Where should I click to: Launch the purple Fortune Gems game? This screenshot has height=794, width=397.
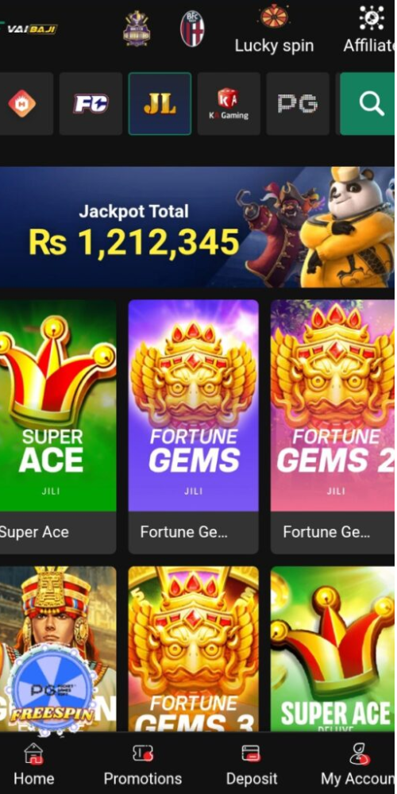[x=194, y=426]
